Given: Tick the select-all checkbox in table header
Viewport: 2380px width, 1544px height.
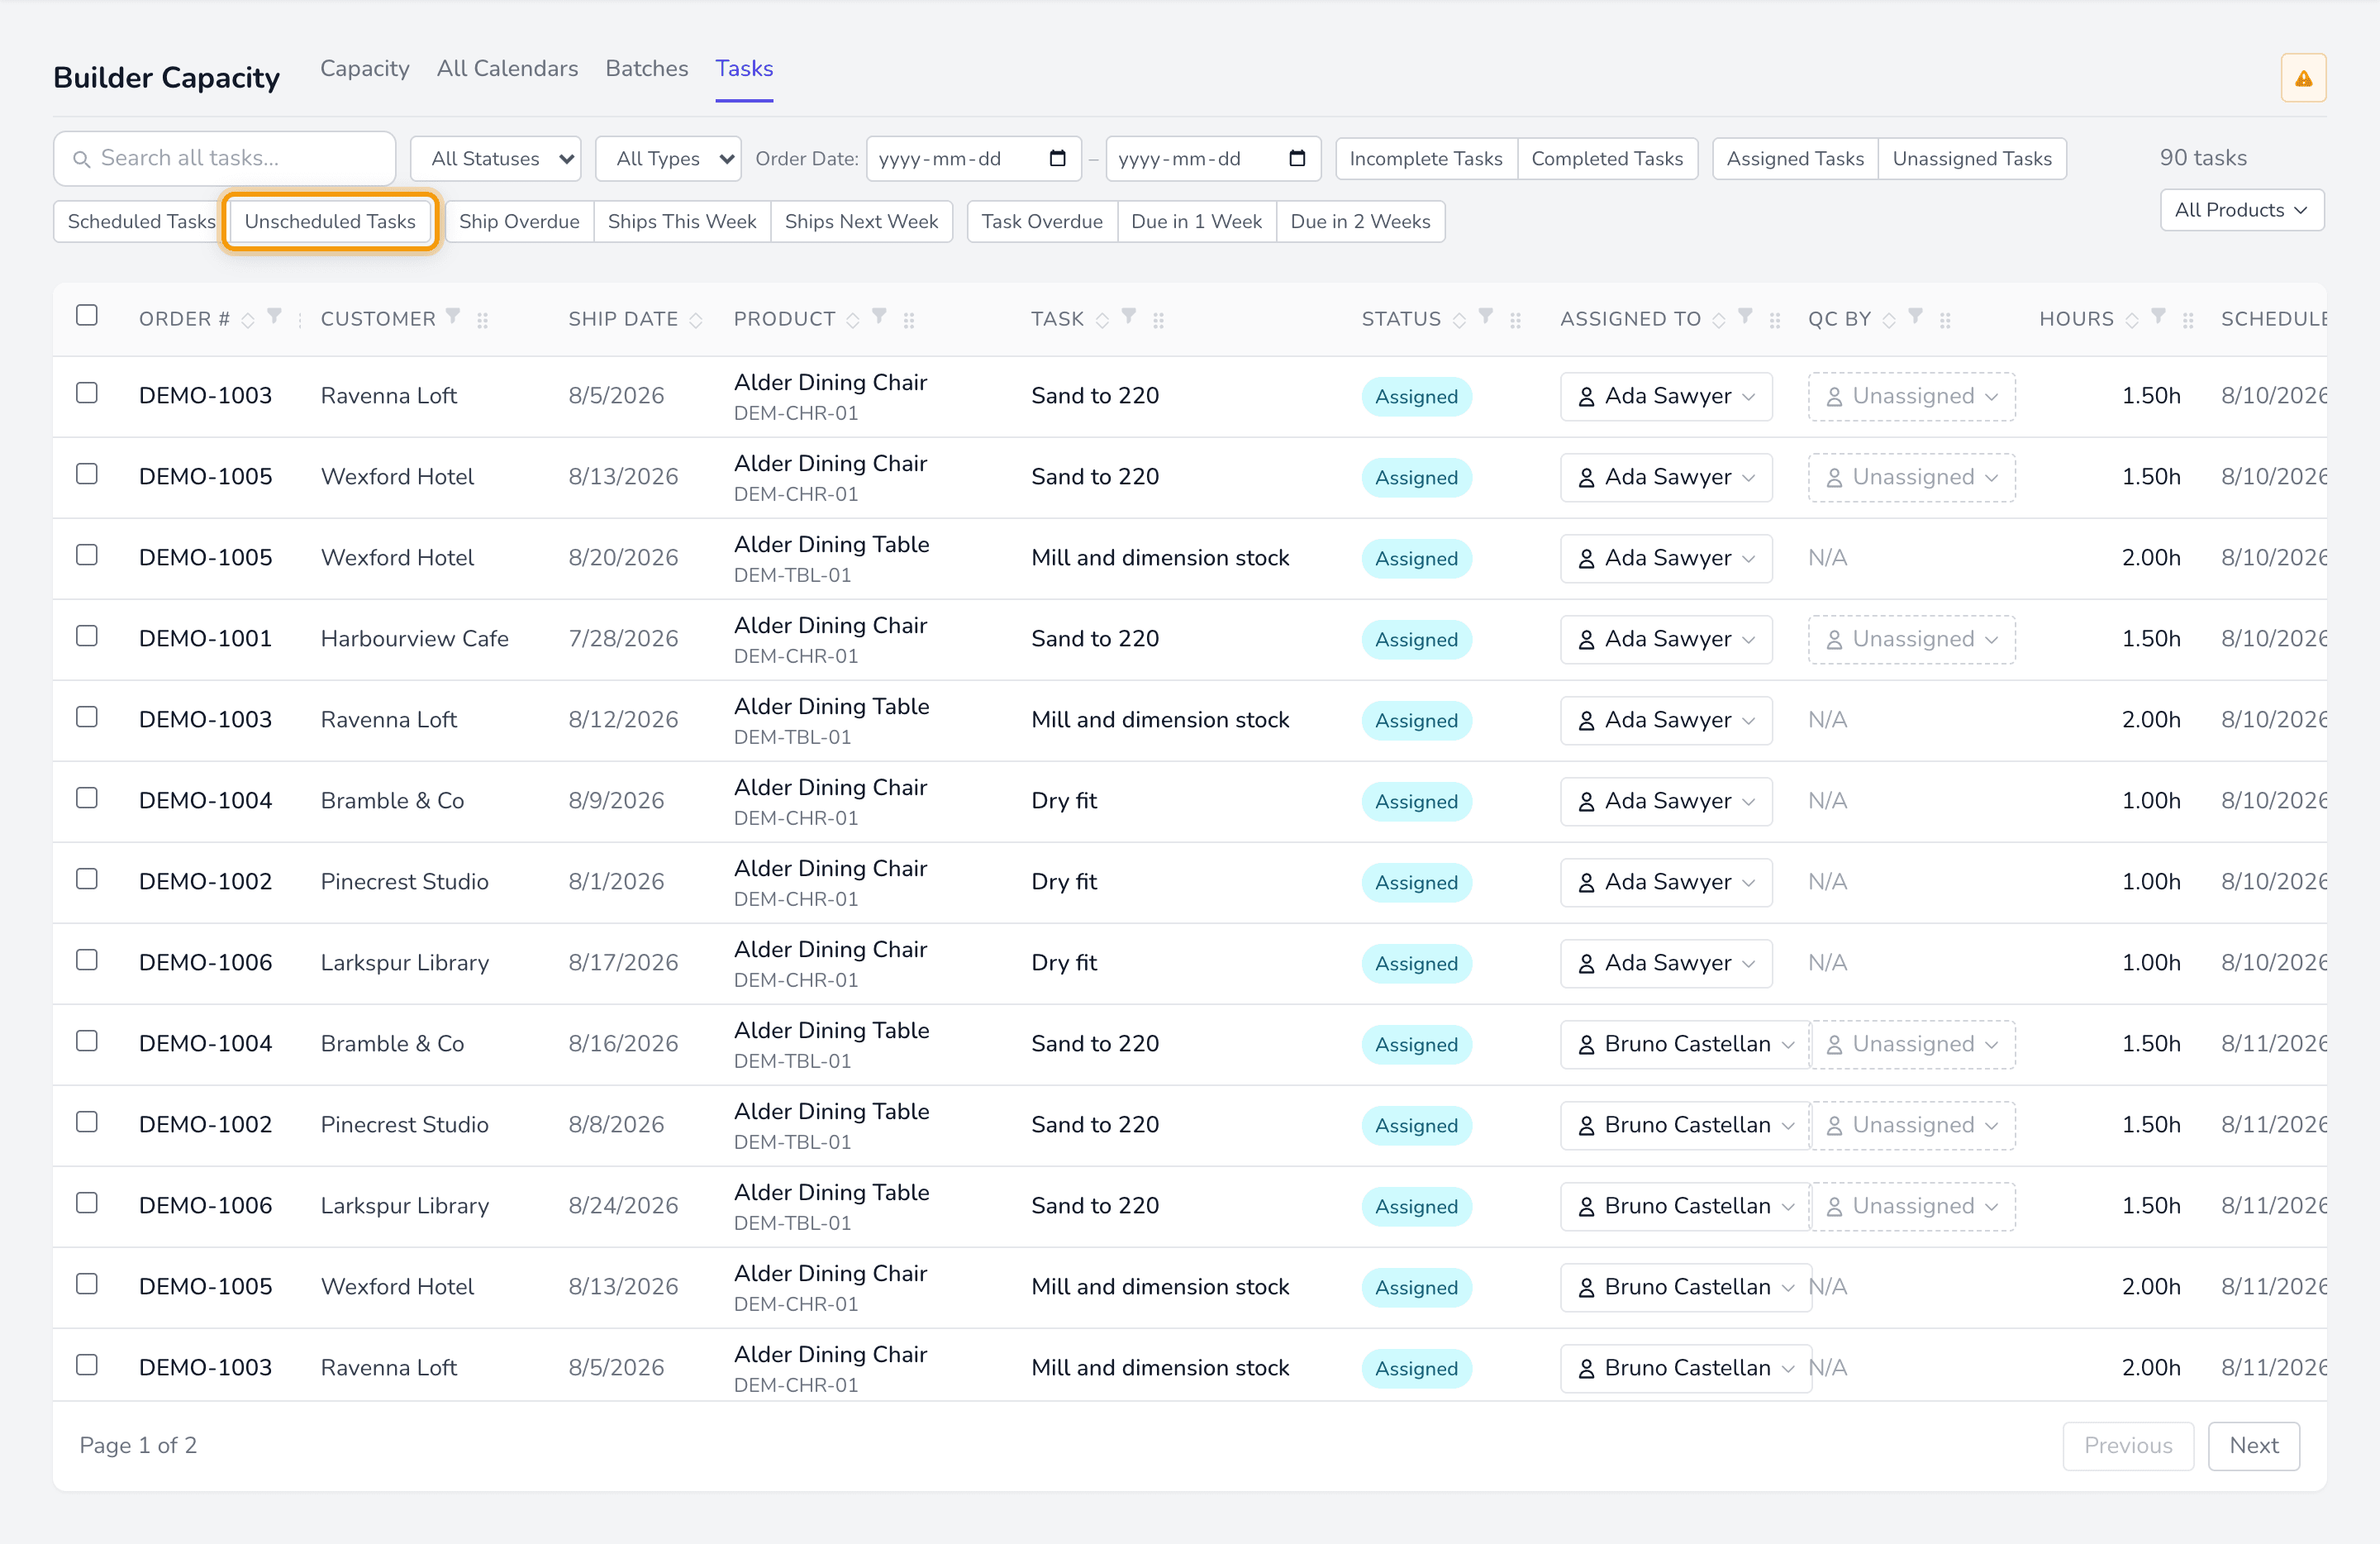Looking at the screenshot, I should 87,315.
